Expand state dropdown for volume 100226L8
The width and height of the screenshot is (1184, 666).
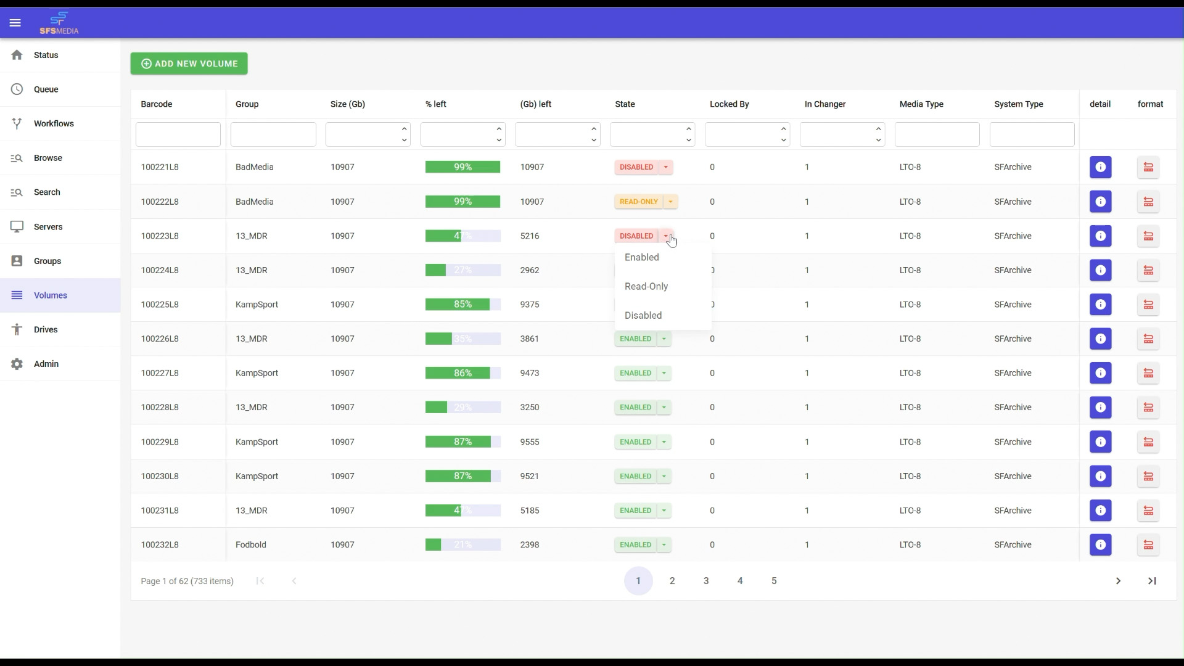[x=664, y=339]
